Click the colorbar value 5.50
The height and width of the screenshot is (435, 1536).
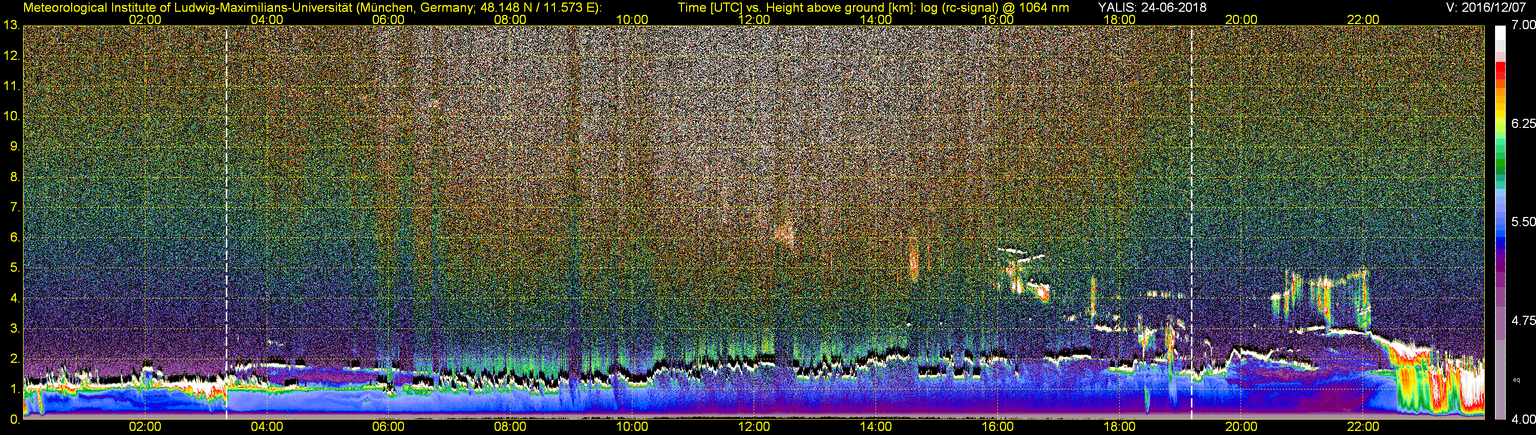1523,222
